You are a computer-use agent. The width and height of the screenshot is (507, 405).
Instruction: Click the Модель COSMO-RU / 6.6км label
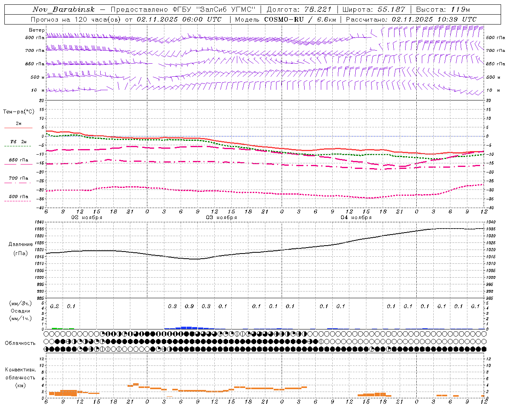(285, 19)
